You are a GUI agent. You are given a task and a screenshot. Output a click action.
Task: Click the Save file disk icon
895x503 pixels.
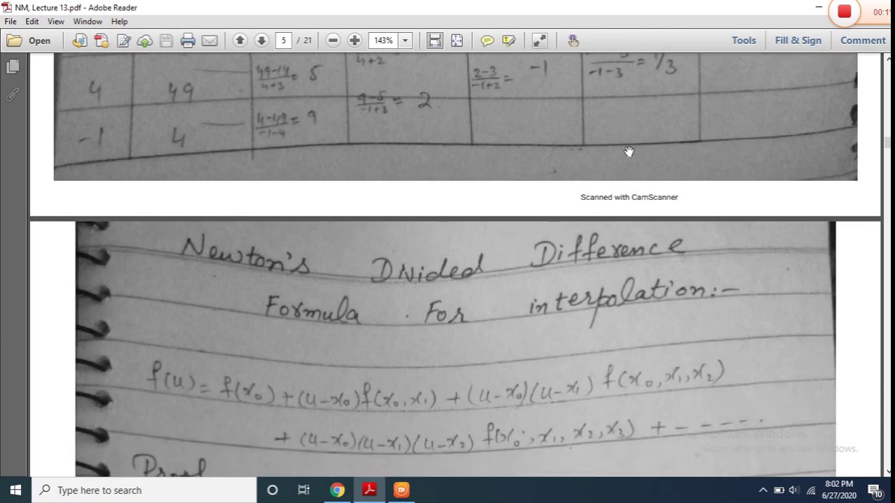coord(166,41)
